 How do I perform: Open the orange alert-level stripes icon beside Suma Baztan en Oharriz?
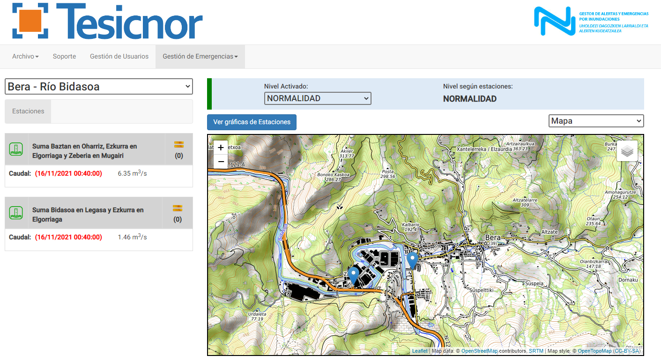178,146
